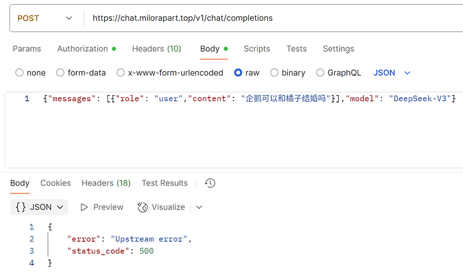This screenshot has height=274, width=463.
Task: Open the Test Results tab
Action: pos(164,183)
